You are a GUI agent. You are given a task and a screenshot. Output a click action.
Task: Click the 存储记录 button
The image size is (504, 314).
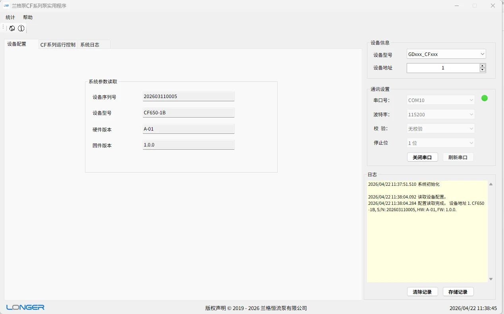pyautogui.click(x=458, y=292)
